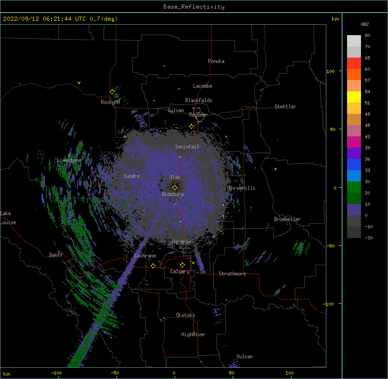The width and height of the screenshot is (388, 379).
Task: Click the yellow station marker near RockyMH
Action: (x=113, y=92)
